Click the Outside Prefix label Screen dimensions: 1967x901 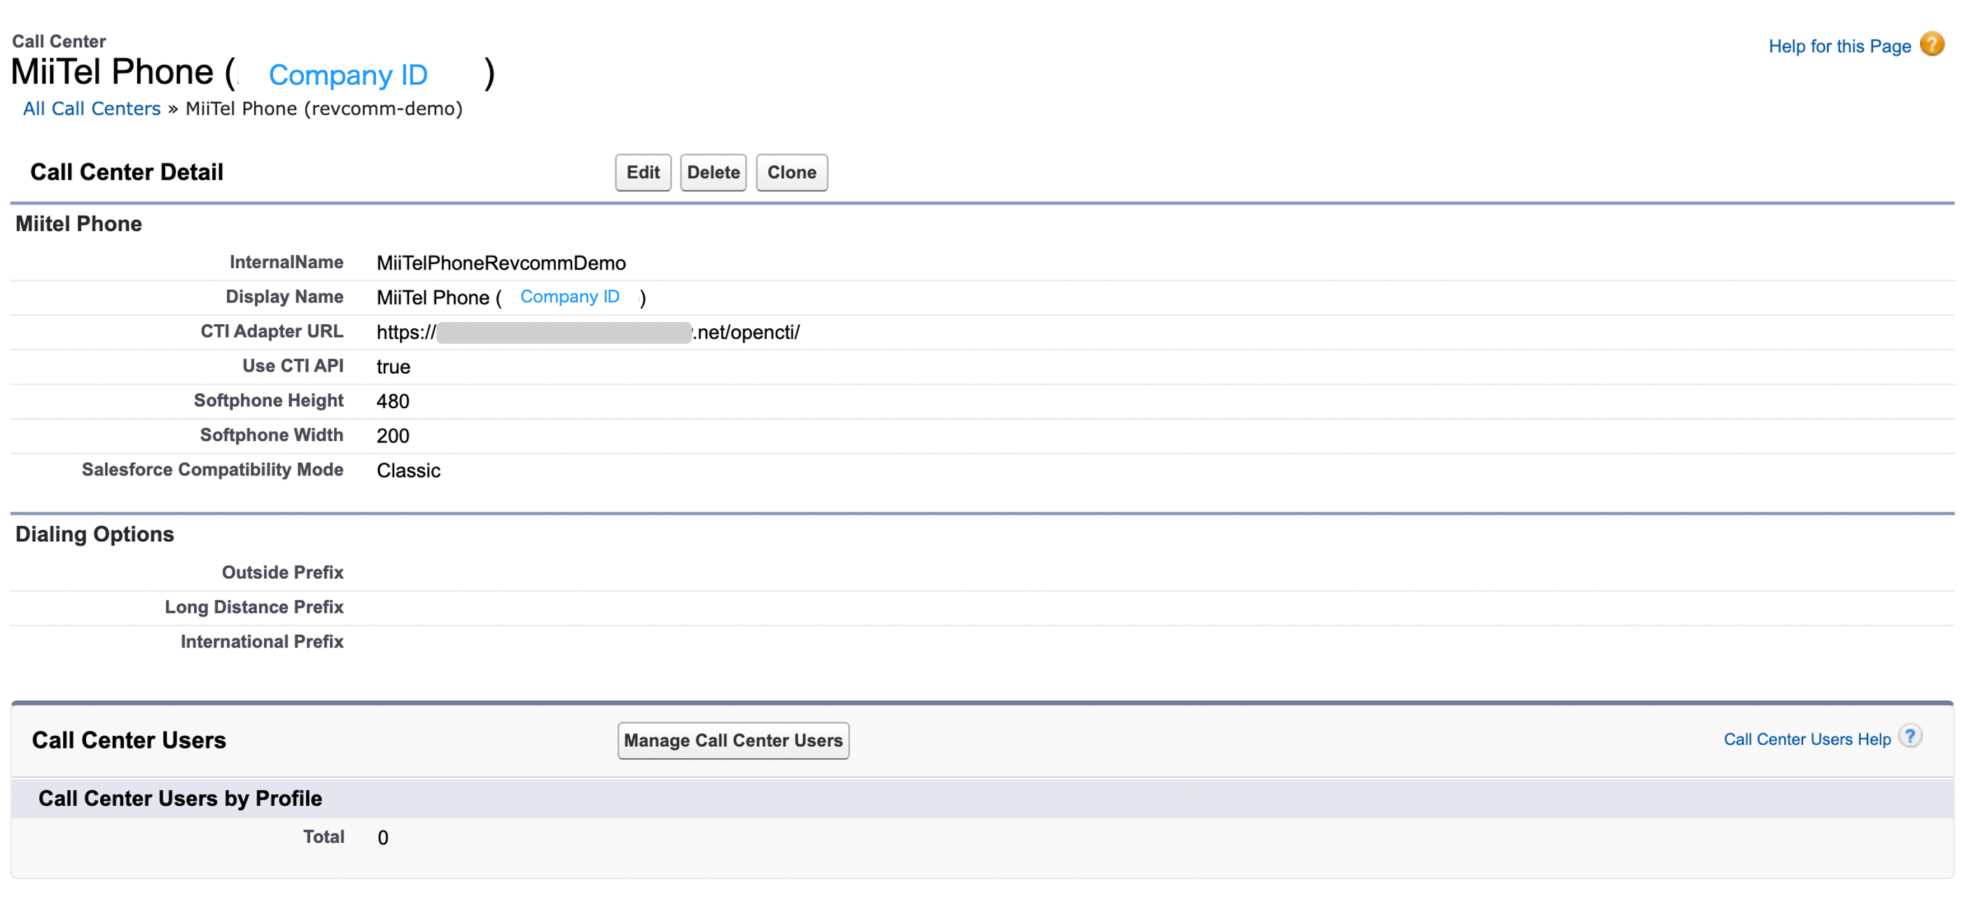282,573
